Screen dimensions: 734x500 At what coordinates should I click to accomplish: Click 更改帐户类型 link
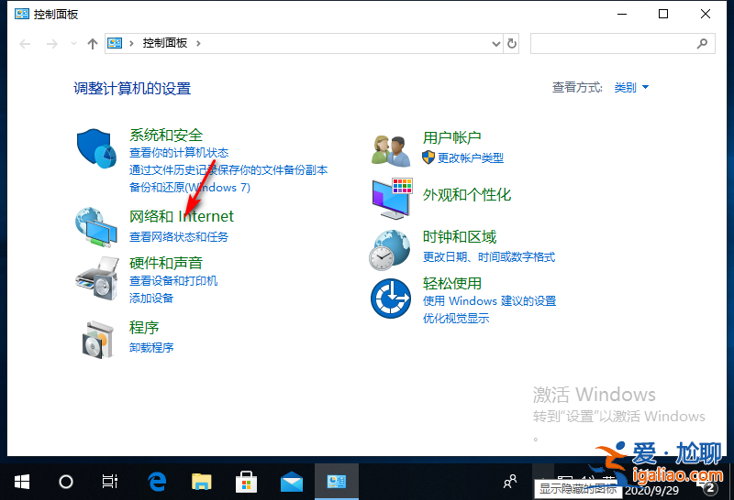click(x=471, y=158)
